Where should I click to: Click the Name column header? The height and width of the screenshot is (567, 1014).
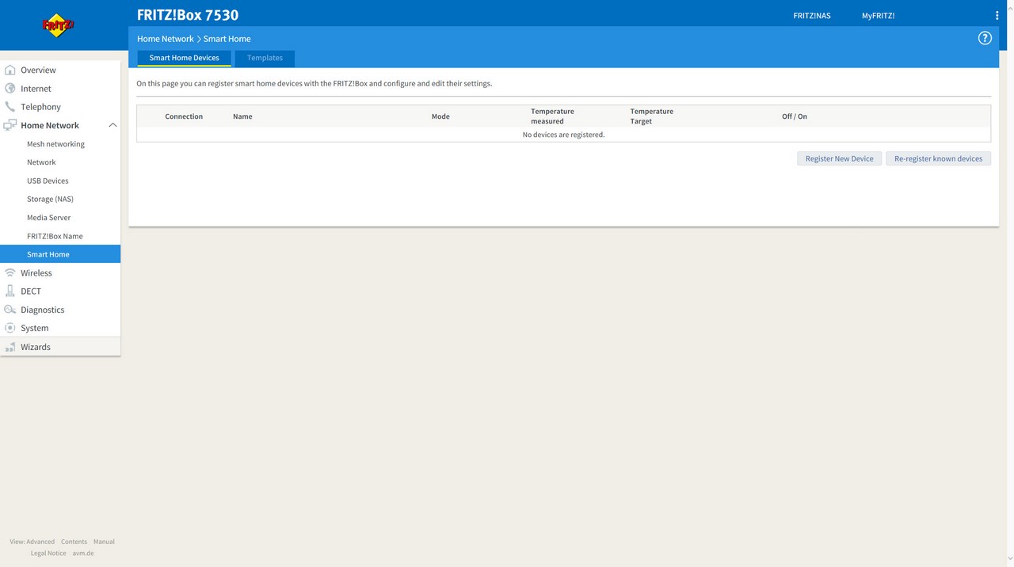[x=242, y=116]
